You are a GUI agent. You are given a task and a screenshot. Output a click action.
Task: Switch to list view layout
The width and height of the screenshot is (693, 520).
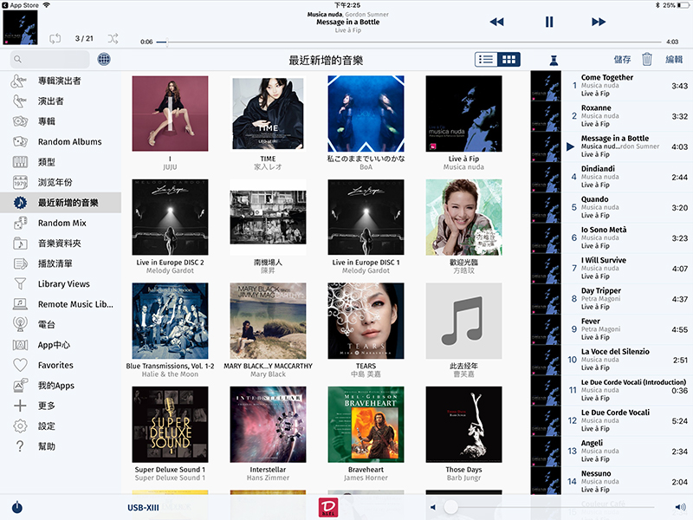click(x=486, y=59)
